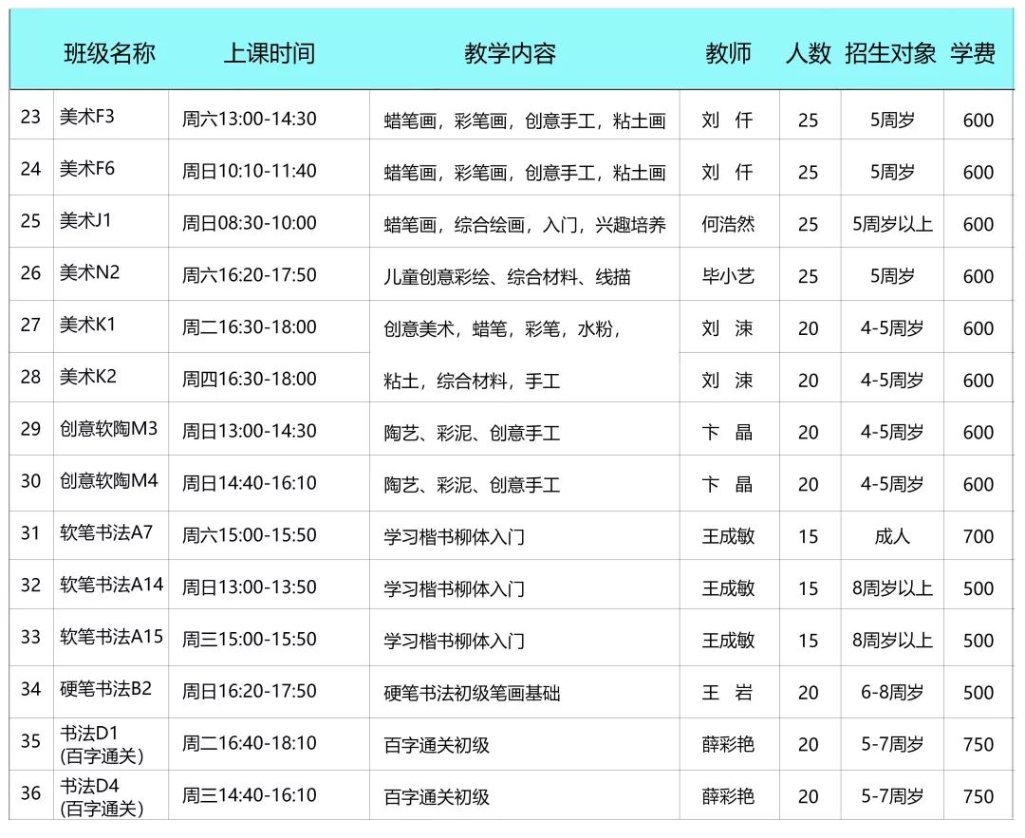Select the 创意软陶M3 class cell
The image size is (1025, 838).
(108, 429)
